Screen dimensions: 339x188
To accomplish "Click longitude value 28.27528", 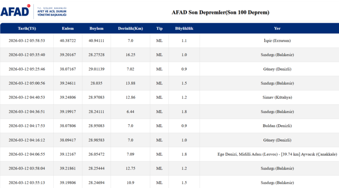I will [x=96, y=55].
